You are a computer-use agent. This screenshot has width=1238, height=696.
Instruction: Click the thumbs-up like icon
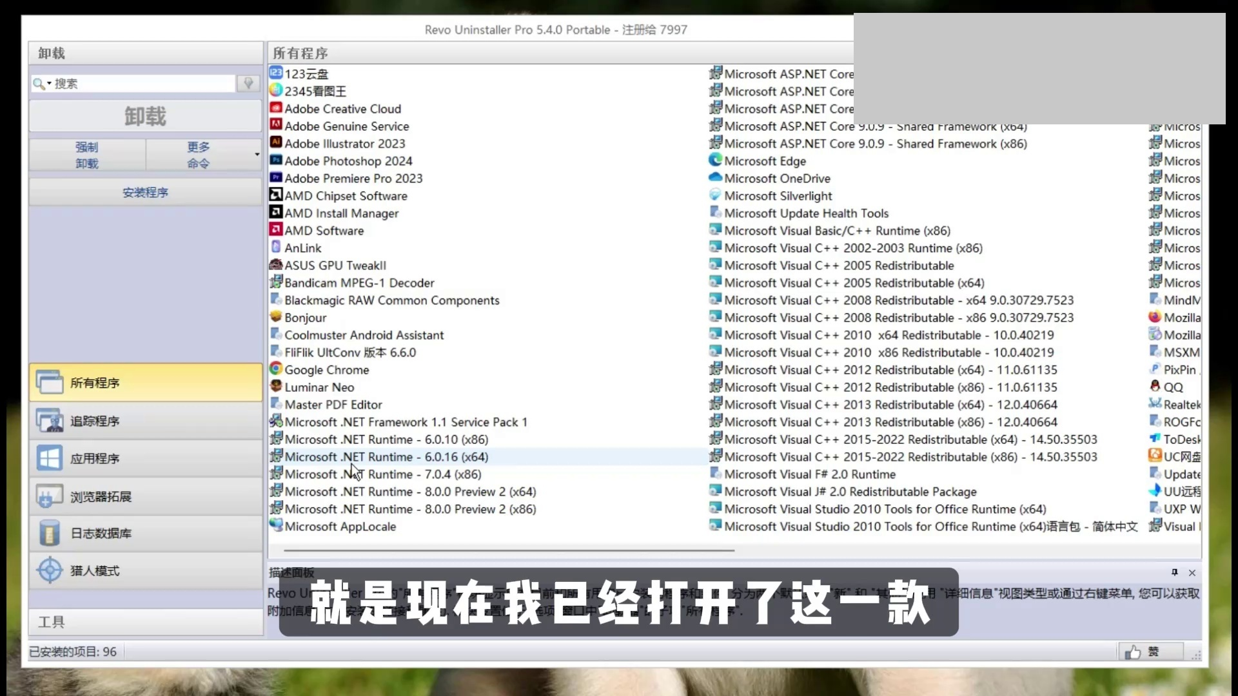click(1132, 652)
